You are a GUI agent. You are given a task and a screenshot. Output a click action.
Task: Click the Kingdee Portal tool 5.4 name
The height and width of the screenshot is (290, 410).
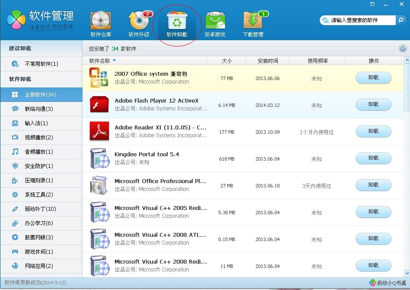pos(147,154)
